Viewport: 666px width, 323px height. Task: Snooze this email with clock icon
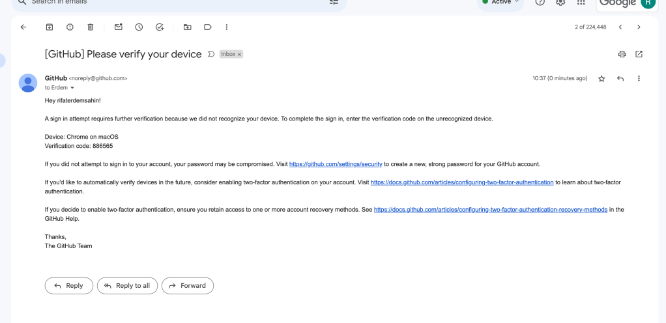[x=139, y=27]
